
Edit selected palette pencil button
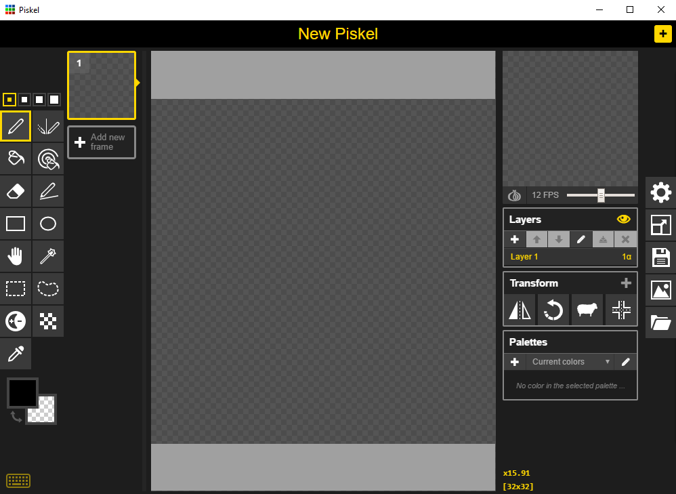click(x=626, y=362)
